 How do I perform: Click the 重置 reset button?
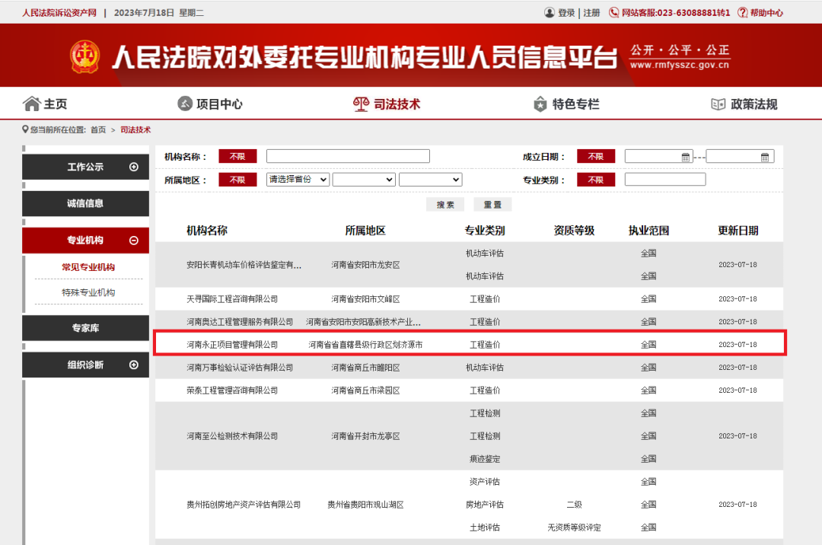[x=492, y=204]
